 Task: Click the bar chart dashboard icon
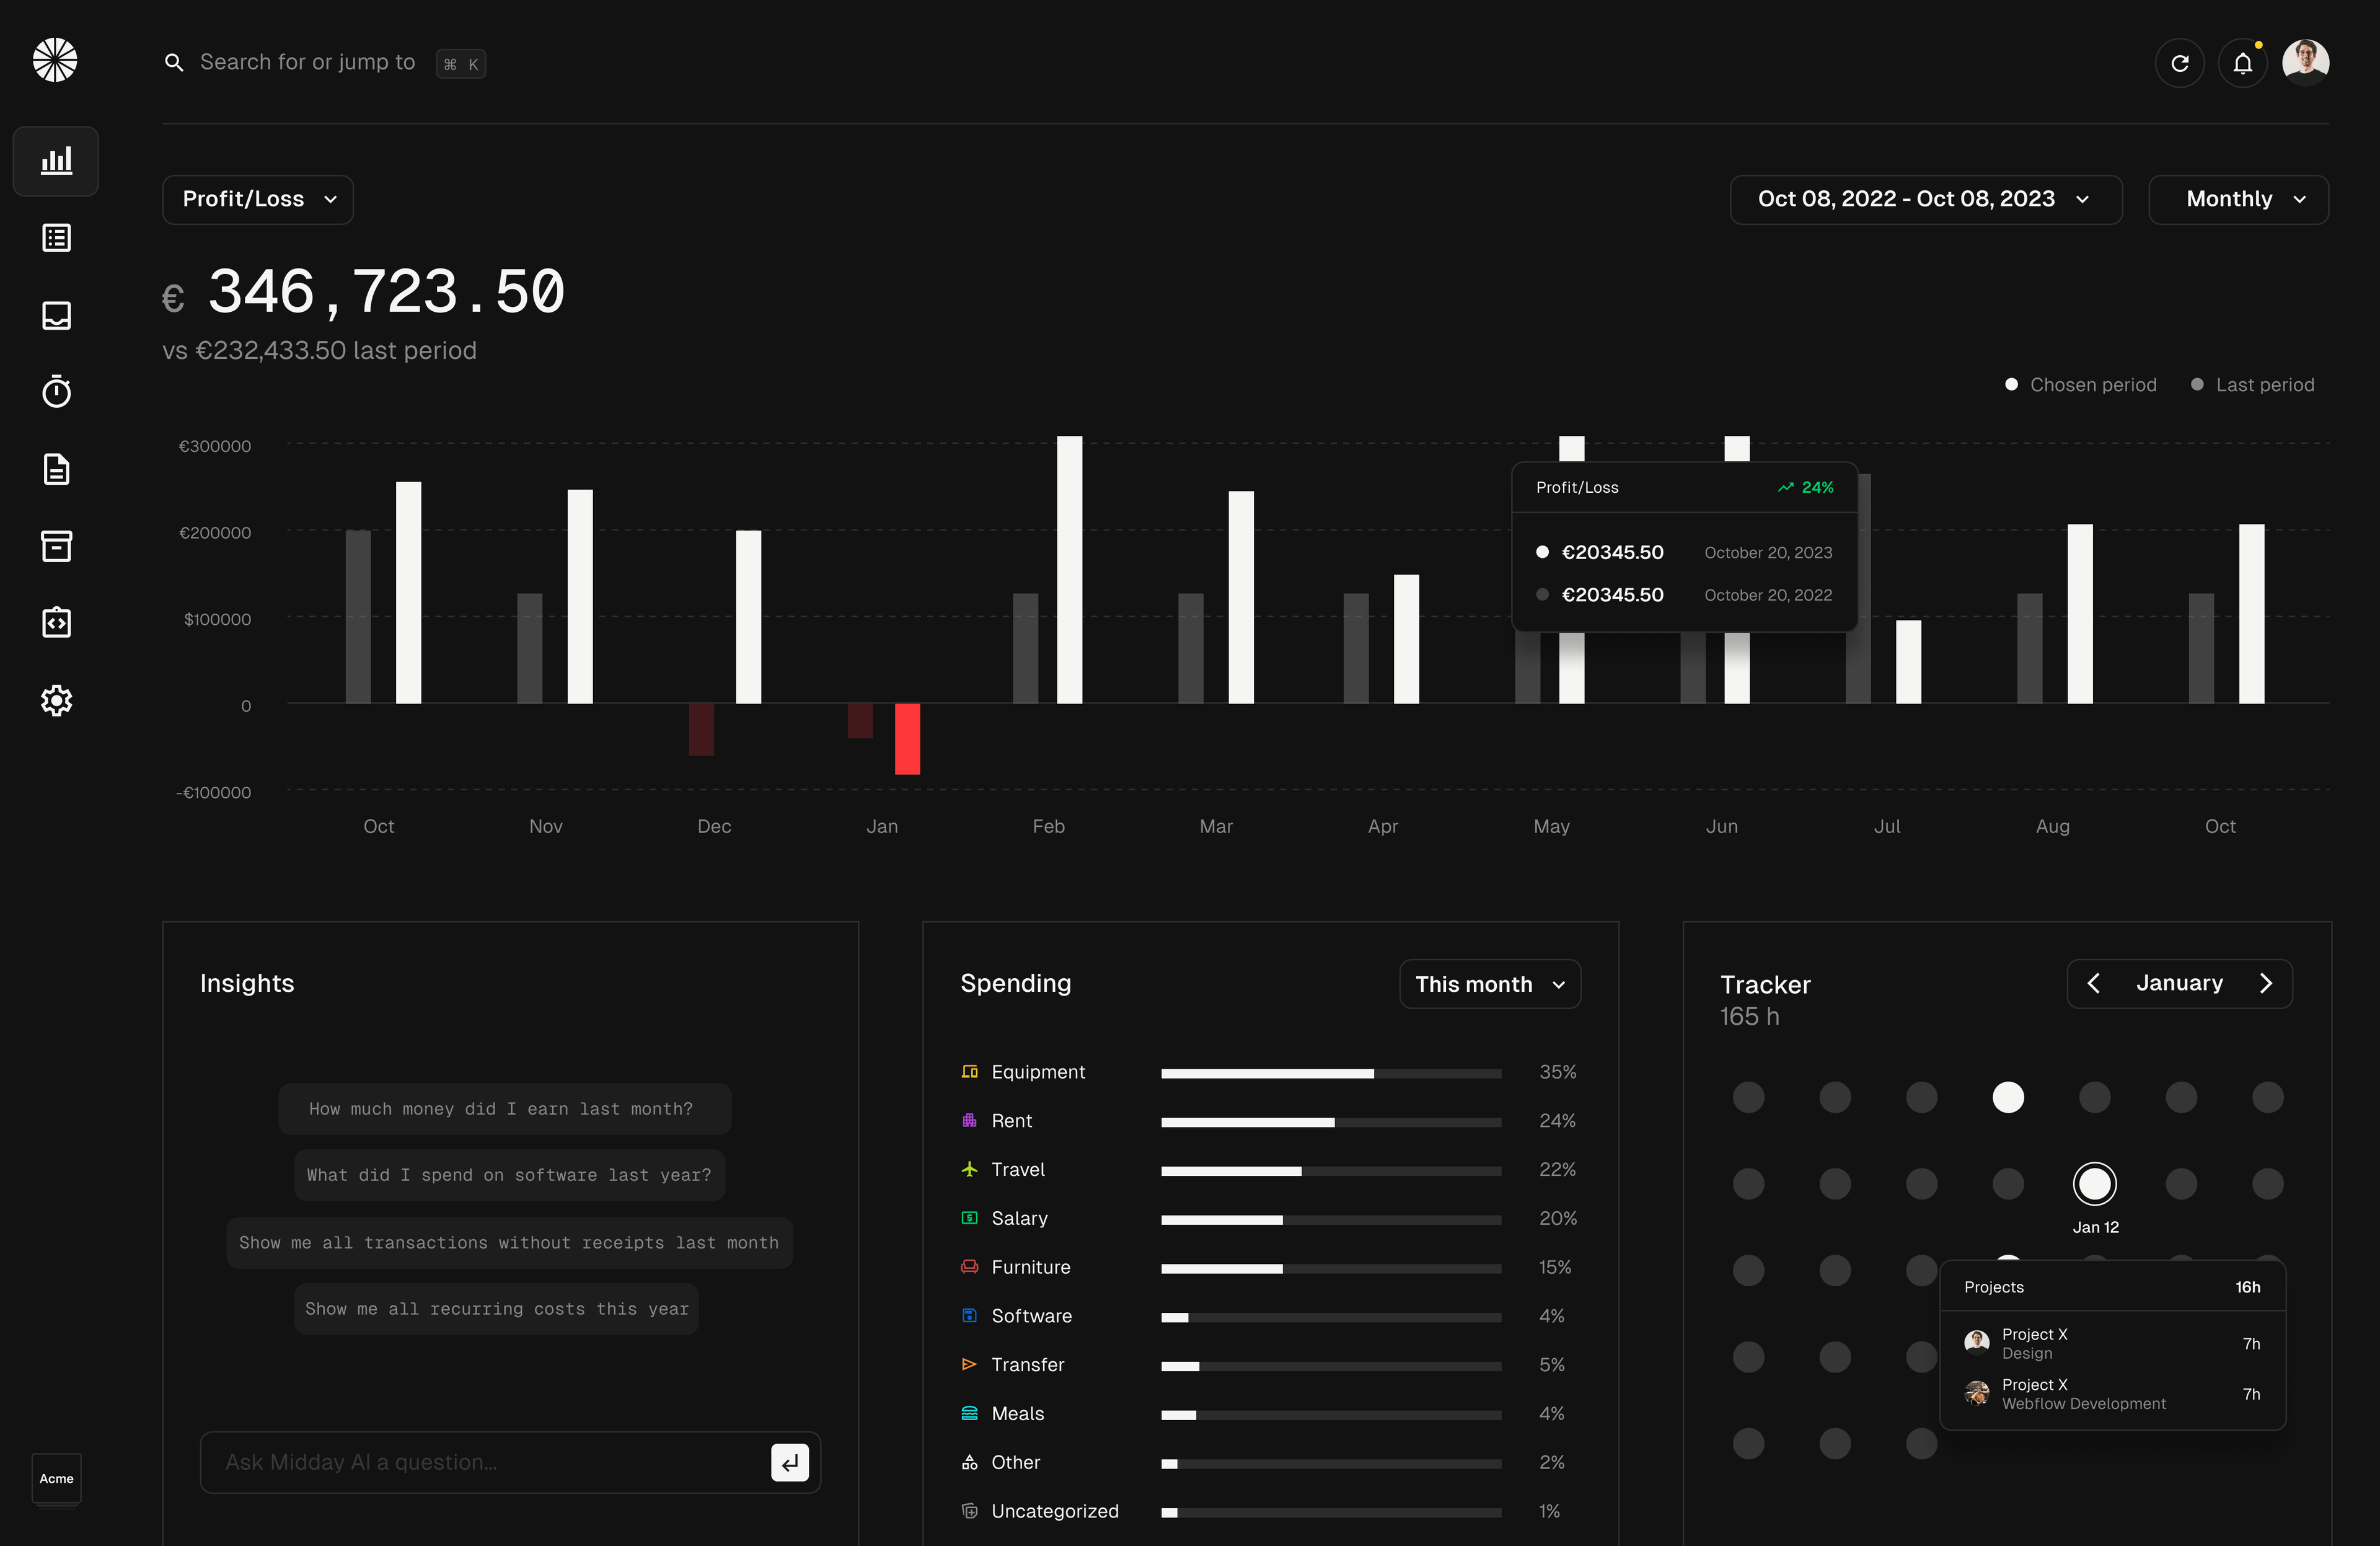(56, 158)
